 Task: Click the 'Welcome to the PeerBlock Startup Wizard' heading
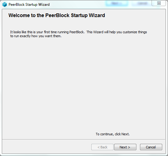point(57,15)
